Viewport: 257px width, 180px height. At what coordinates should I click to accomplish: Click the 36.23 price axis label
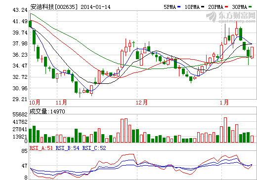(20, 55)
